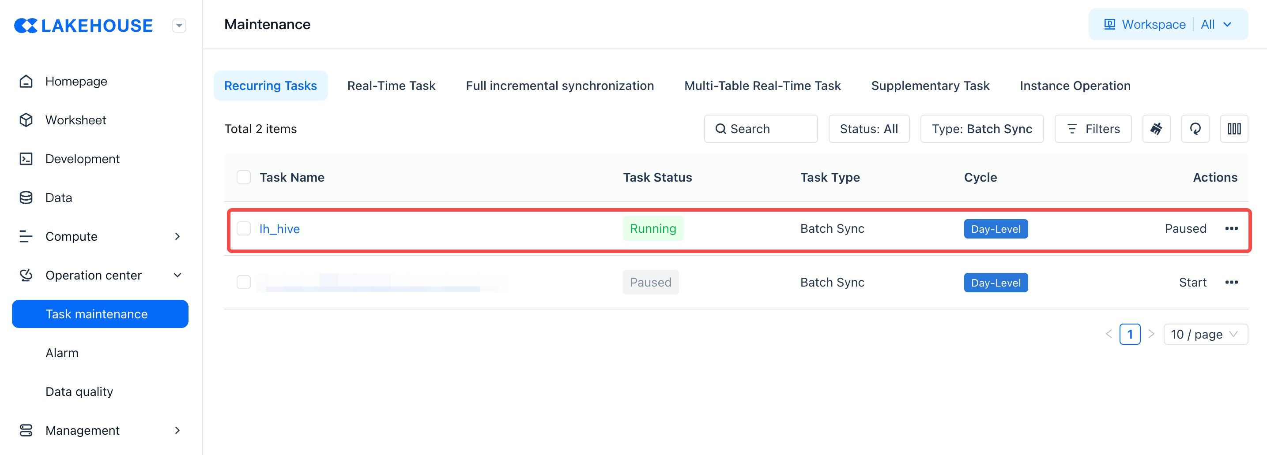
Task: Open more actions for the lh_hive row
Action: pyautogui.click(x=1231, y=228)
